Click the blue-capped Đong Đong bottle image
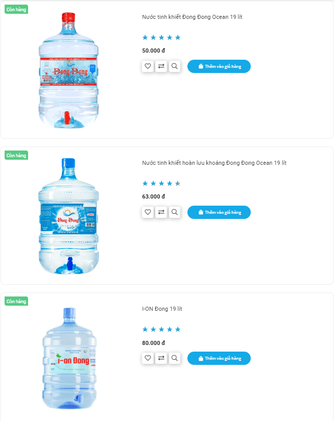The image size is (335, 421). pyautogui.click(x=68, y=216)
